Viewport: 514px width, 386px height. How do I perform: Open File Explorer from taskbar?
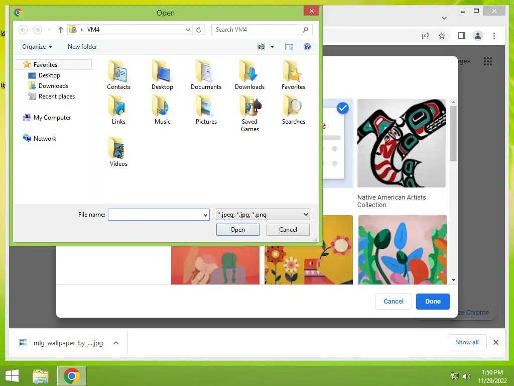click(41, 376)
